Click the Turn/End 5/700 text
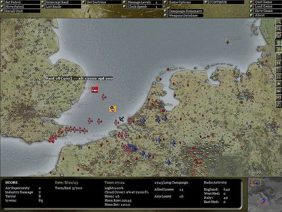Image resolution: width=282 pixels, height=212 pixels. (69, 188)
